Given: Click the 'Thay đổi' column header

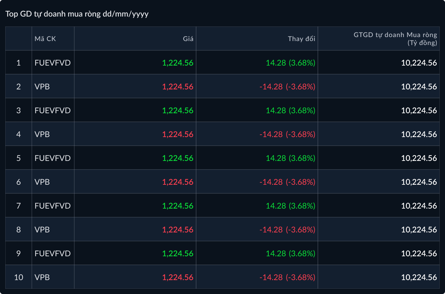Looking at the screenshot, I should [301, 39].
